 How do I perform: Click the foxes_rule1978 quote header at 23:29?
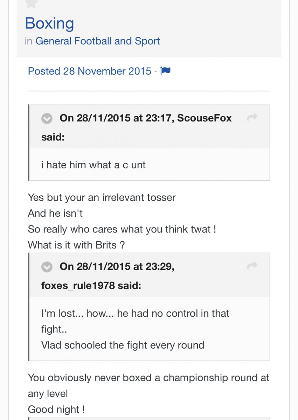(108, 276)
